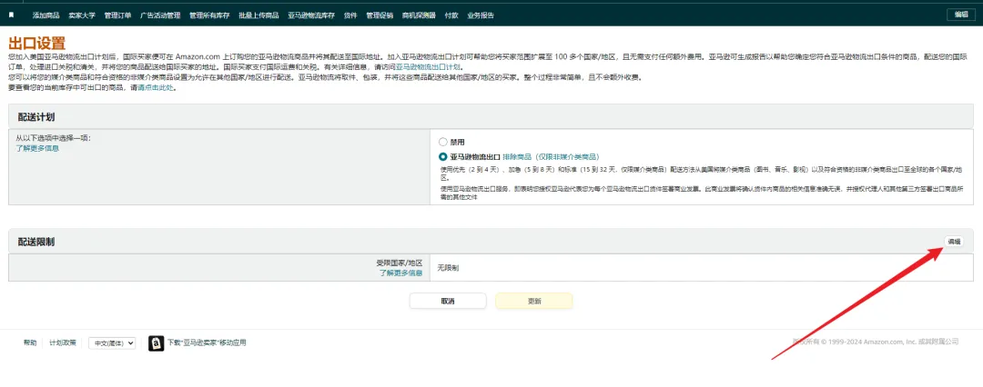This screenshot has width=983, height=387.
Task: Open the 帮助 footer link
Action: click(30, 342)
